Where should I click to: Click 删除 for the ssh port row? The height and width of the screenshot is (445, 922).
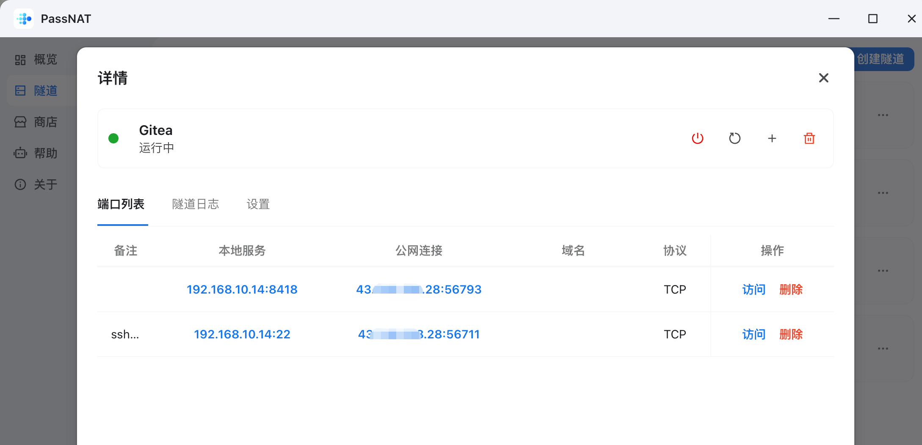(x=791, y=334)
